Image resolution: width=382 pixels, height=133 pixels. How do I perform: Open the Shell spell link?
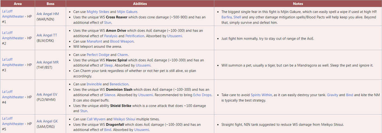[x=238, y=17]
